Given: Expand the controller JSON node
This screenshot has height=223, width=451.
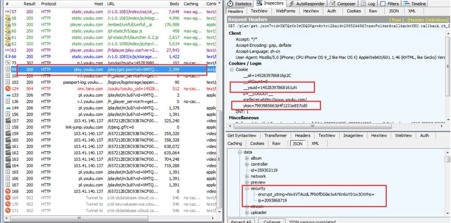Looking at the screenshot, I should tap(246, 164).
